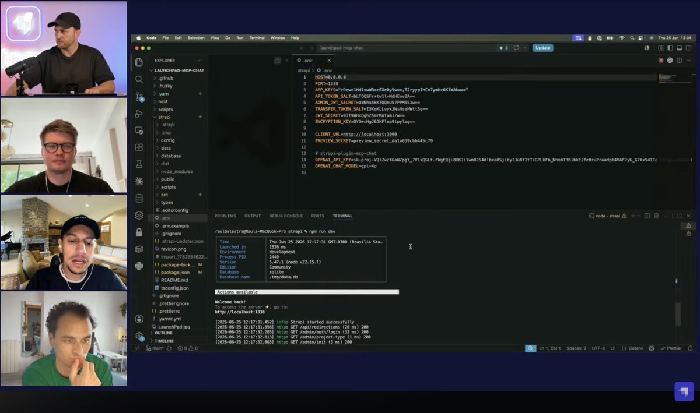The width and height of the screenshot is (700, 413).
Task: Click the new terminal plus icon
Action: (633, 216)
